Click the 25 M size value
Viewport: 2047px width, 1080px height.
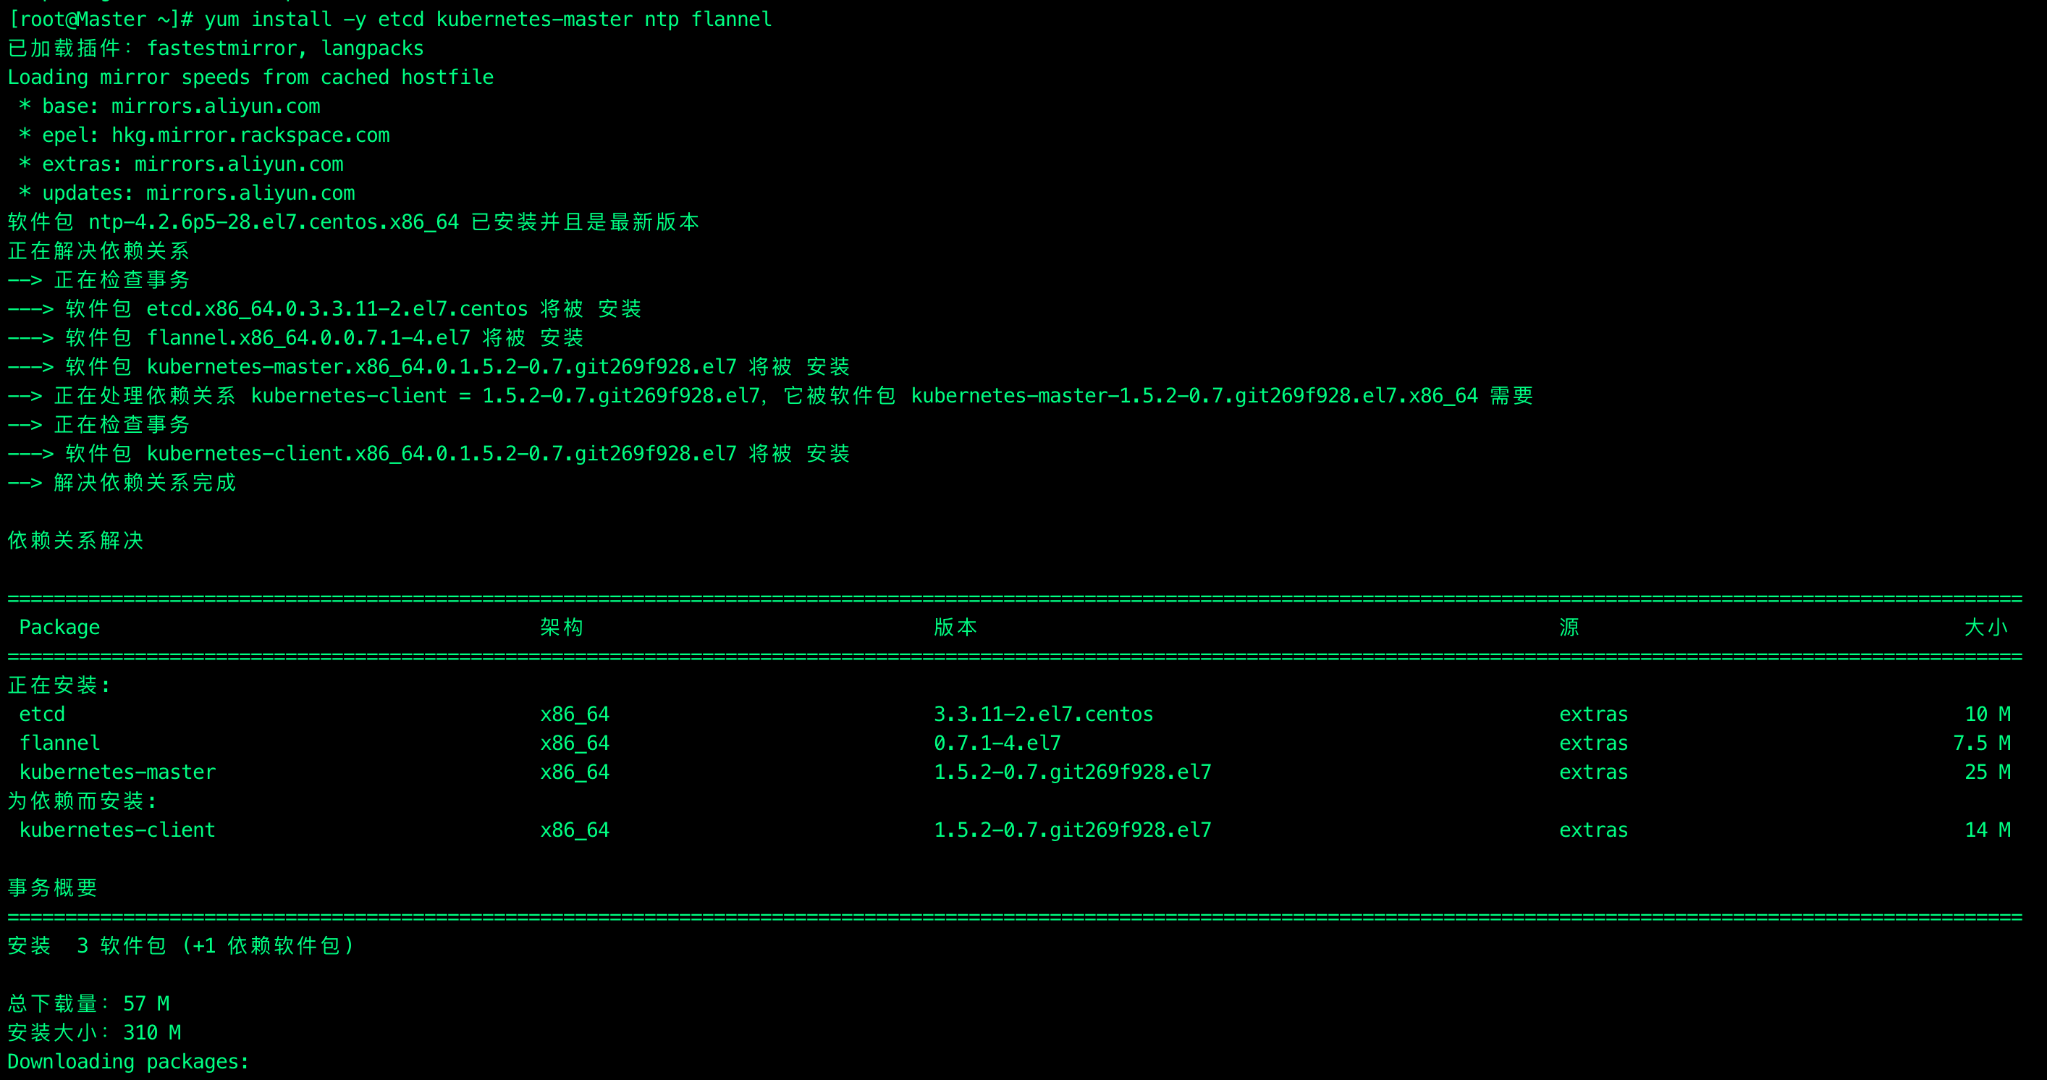(x=1987, y=772)
